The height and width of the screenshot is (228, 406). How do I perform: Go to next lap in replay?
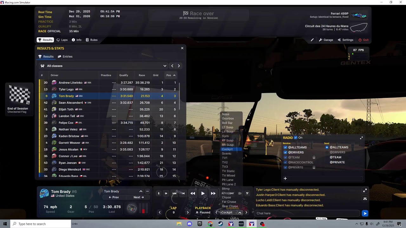pos(187,212)
